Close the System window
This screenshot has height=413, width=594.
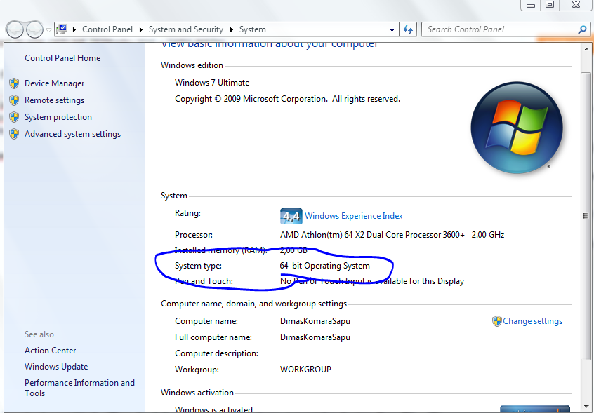coord(576,5)
